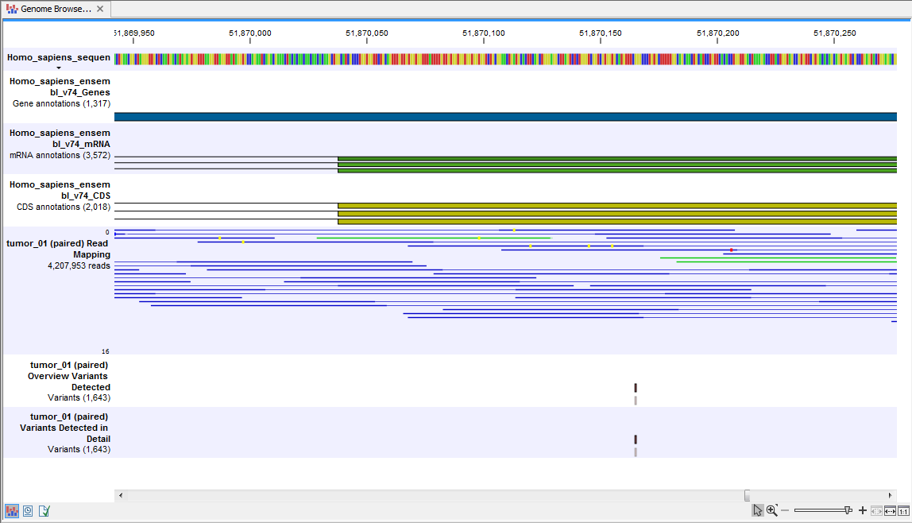This screenshot has height=523, width=912.
Task: Switch to Track view using the bar chart icon
Action: coord(10,510)
